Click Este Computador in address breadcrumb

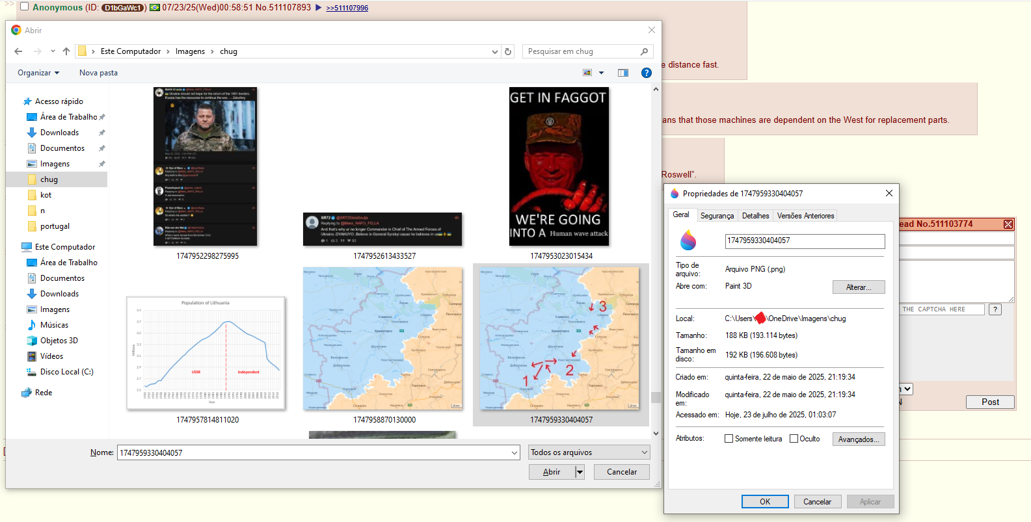click(131, 51)
